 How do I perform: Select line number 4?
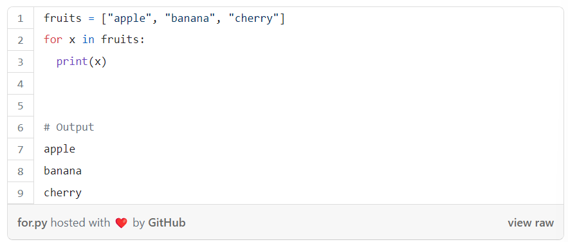(x=21, y=84)
